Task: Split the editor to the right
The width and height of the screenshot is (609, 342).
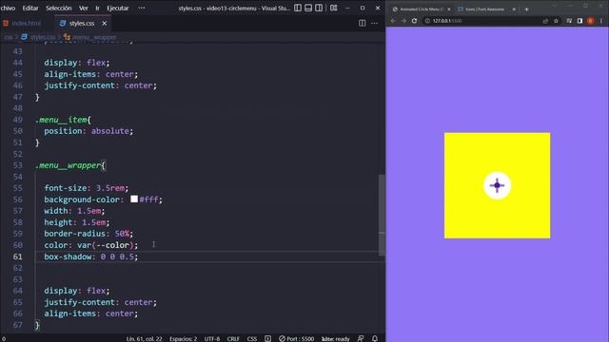Action: (x=362, y=23)
